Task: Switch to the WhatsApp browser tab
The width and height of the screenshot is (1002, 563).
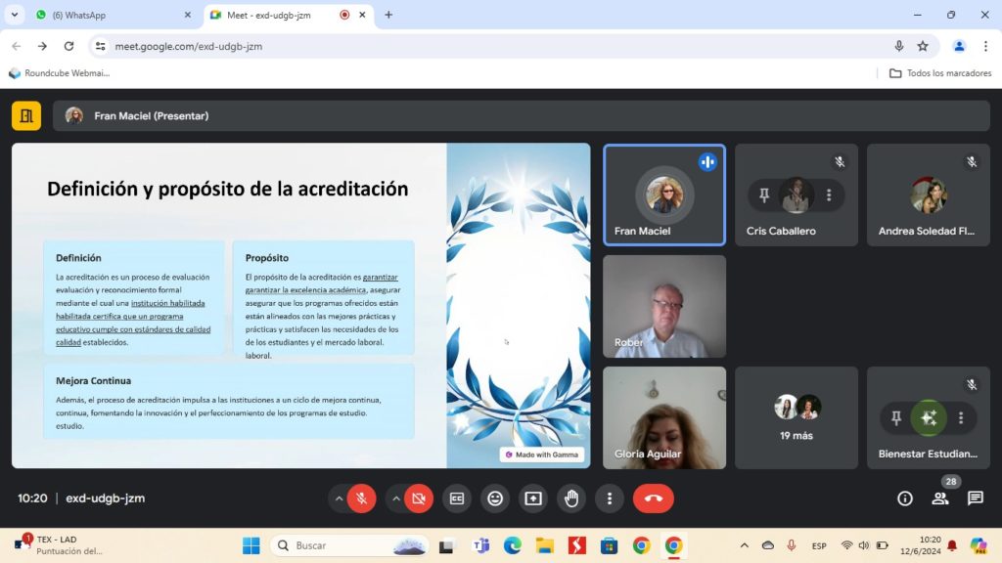Action: [110, 15]
